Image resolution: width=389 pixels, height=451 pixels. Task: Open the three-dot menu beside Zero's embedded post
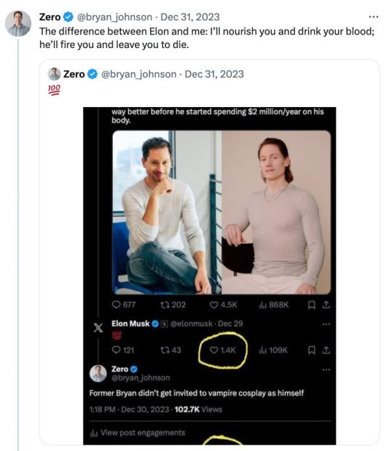[x=326, y=370]
